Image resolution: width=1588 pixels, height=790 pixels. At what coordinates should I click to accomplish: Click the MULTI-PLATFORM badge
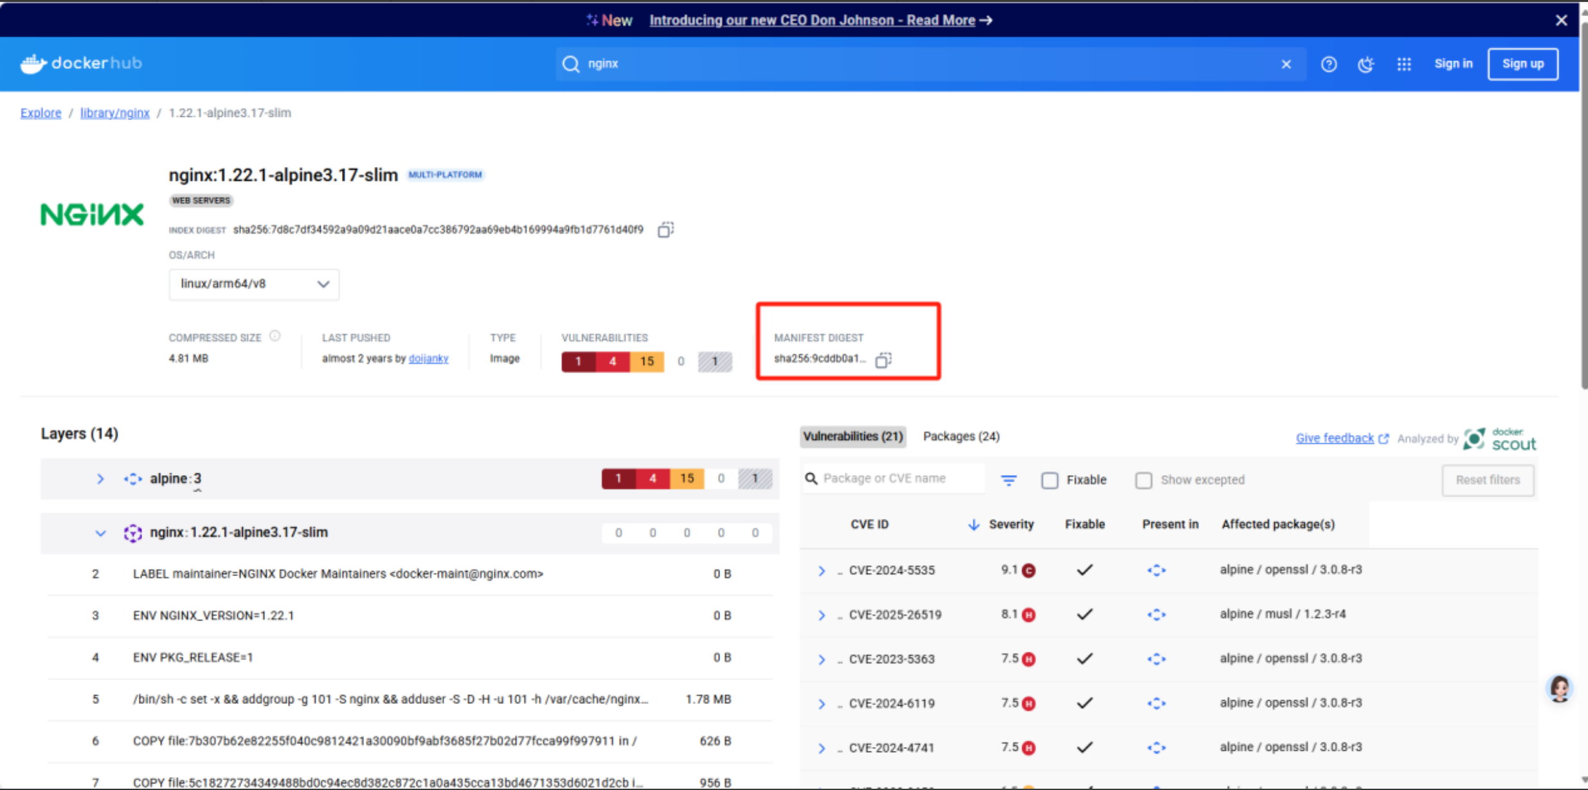(x=445, y=175)
